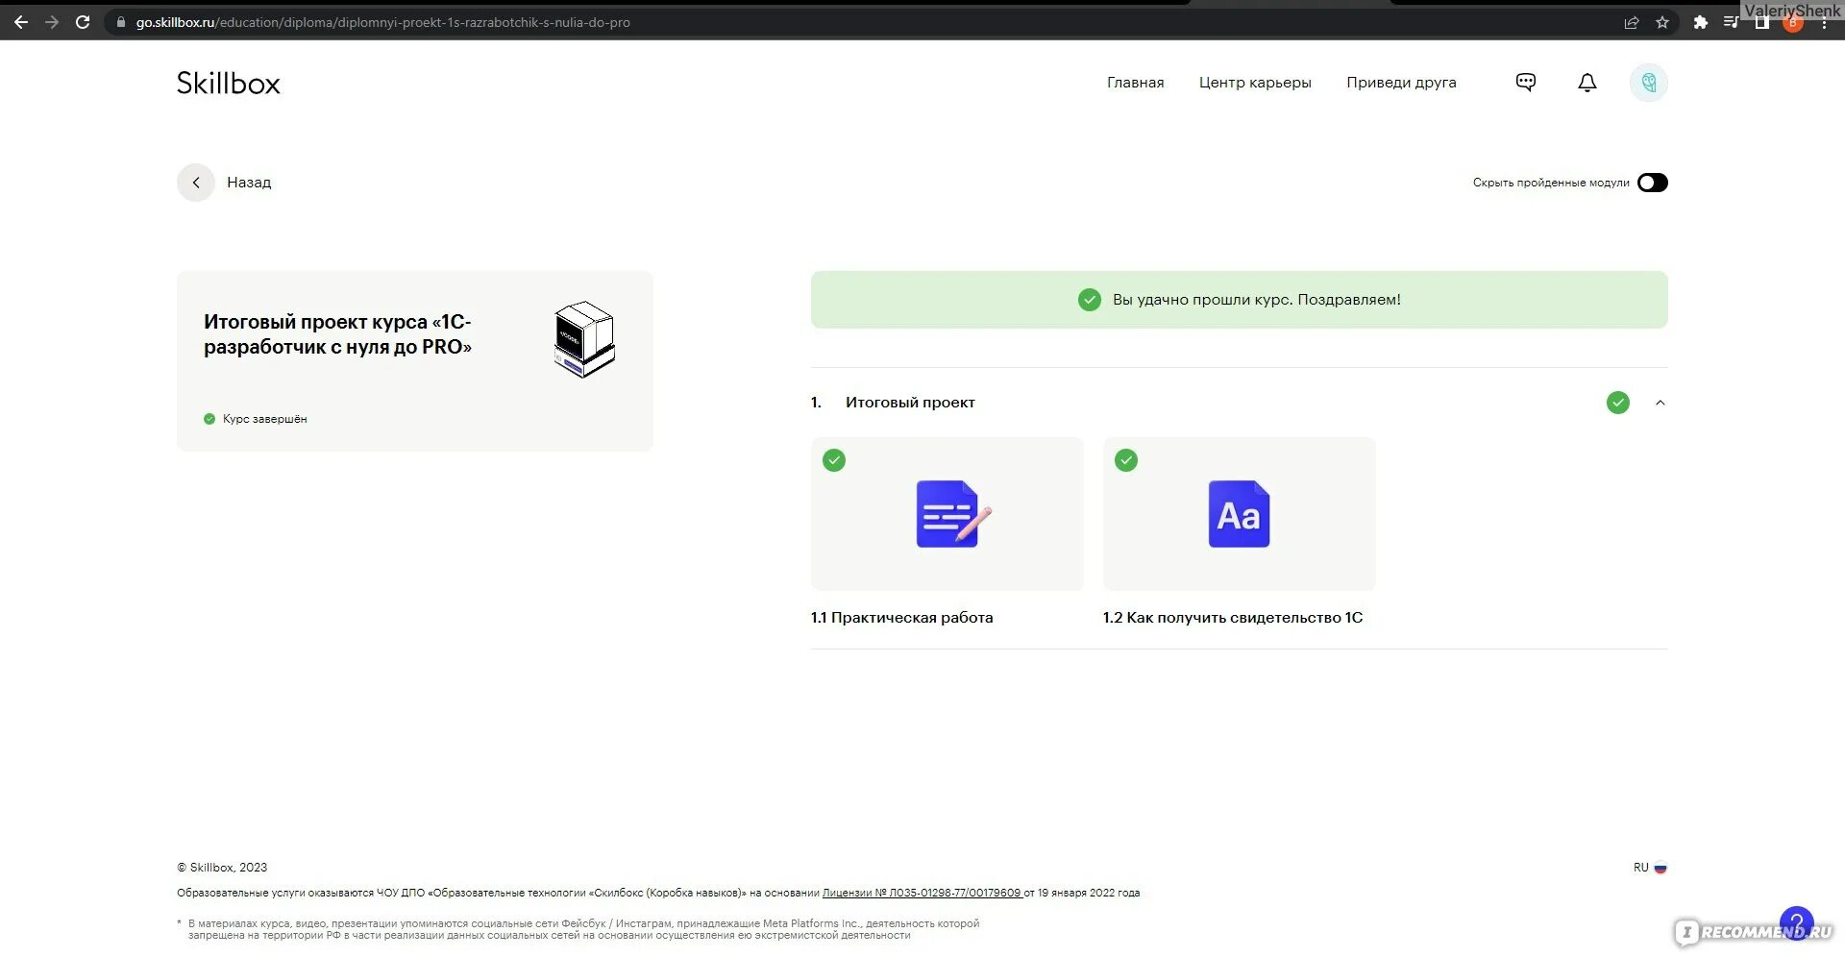Click the green check in the congratulations banner
Image resolution: width=1845 pixels, height=957 pixels.
[x=1090, y=300]
